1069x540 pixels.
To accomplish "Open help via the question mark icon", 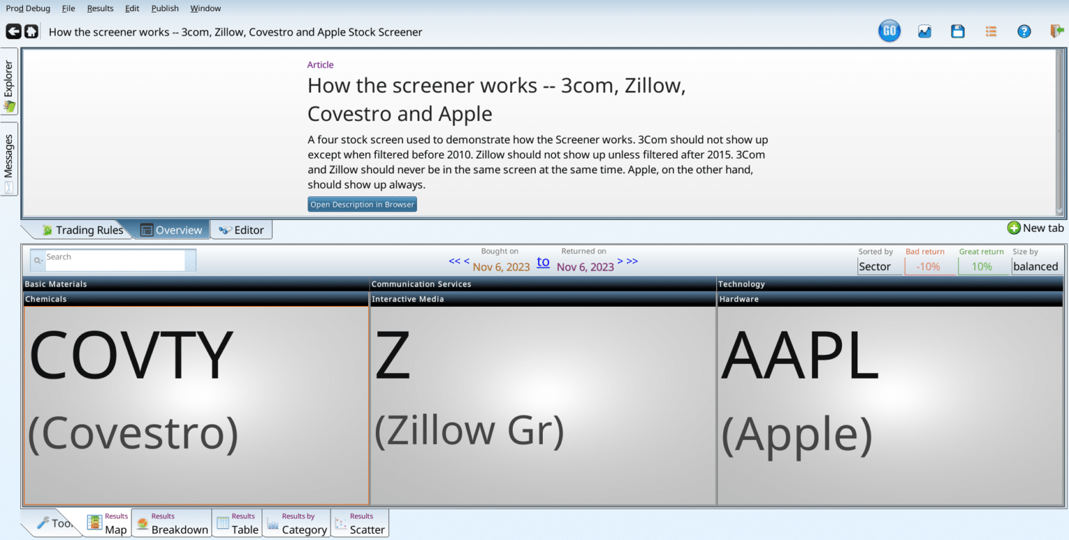I will point(1024,31).
